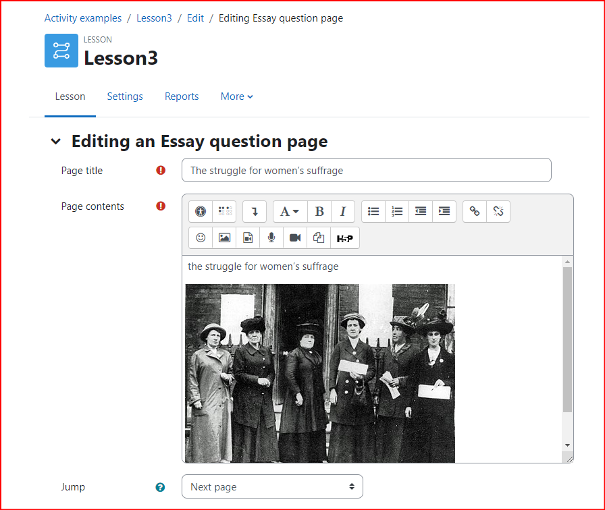605x510 pixels.
Task: Insert an unordered bullet list
Action: [373, 211]
